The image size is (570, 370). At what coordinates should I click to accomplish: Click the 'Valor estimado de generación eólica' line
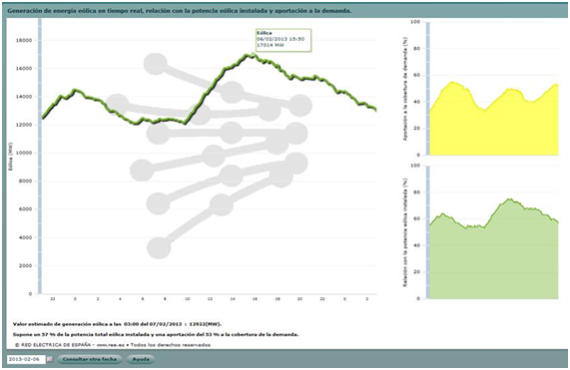[x=117, y=324]
